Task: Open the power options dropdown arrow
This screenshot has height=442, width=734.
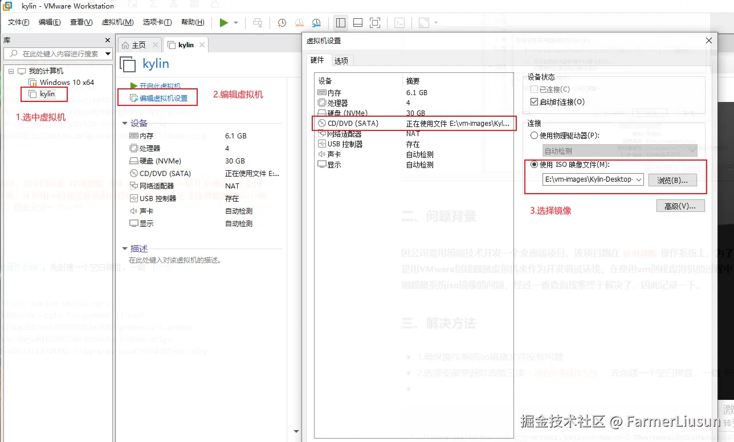Action: 236,23
